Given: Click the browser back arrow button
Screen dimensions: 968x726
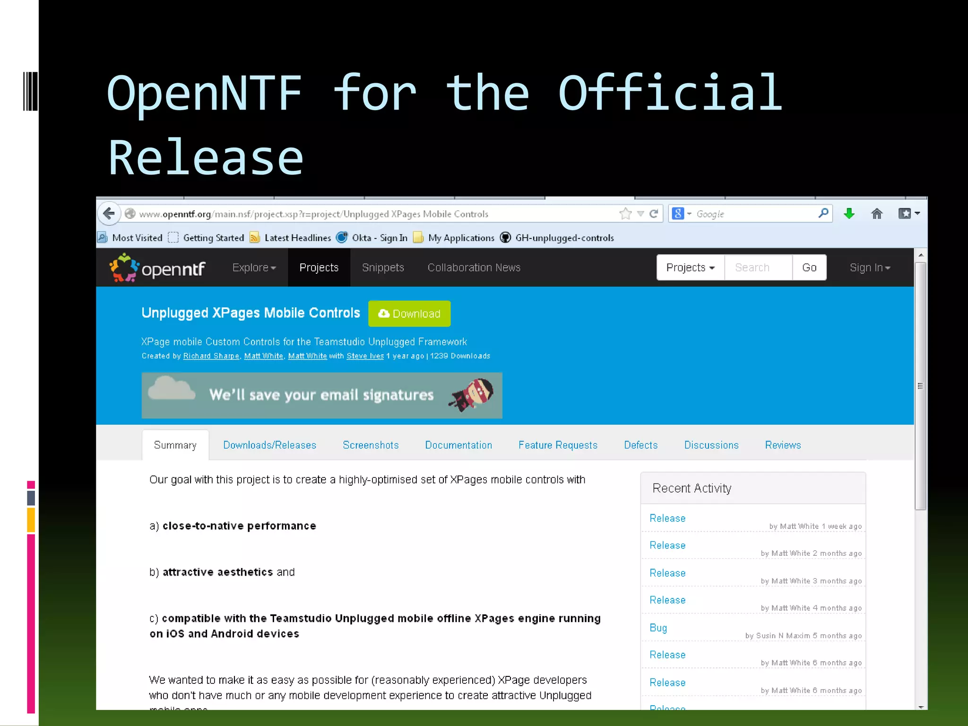Looking at the screenshot, I should coord(109,214).
